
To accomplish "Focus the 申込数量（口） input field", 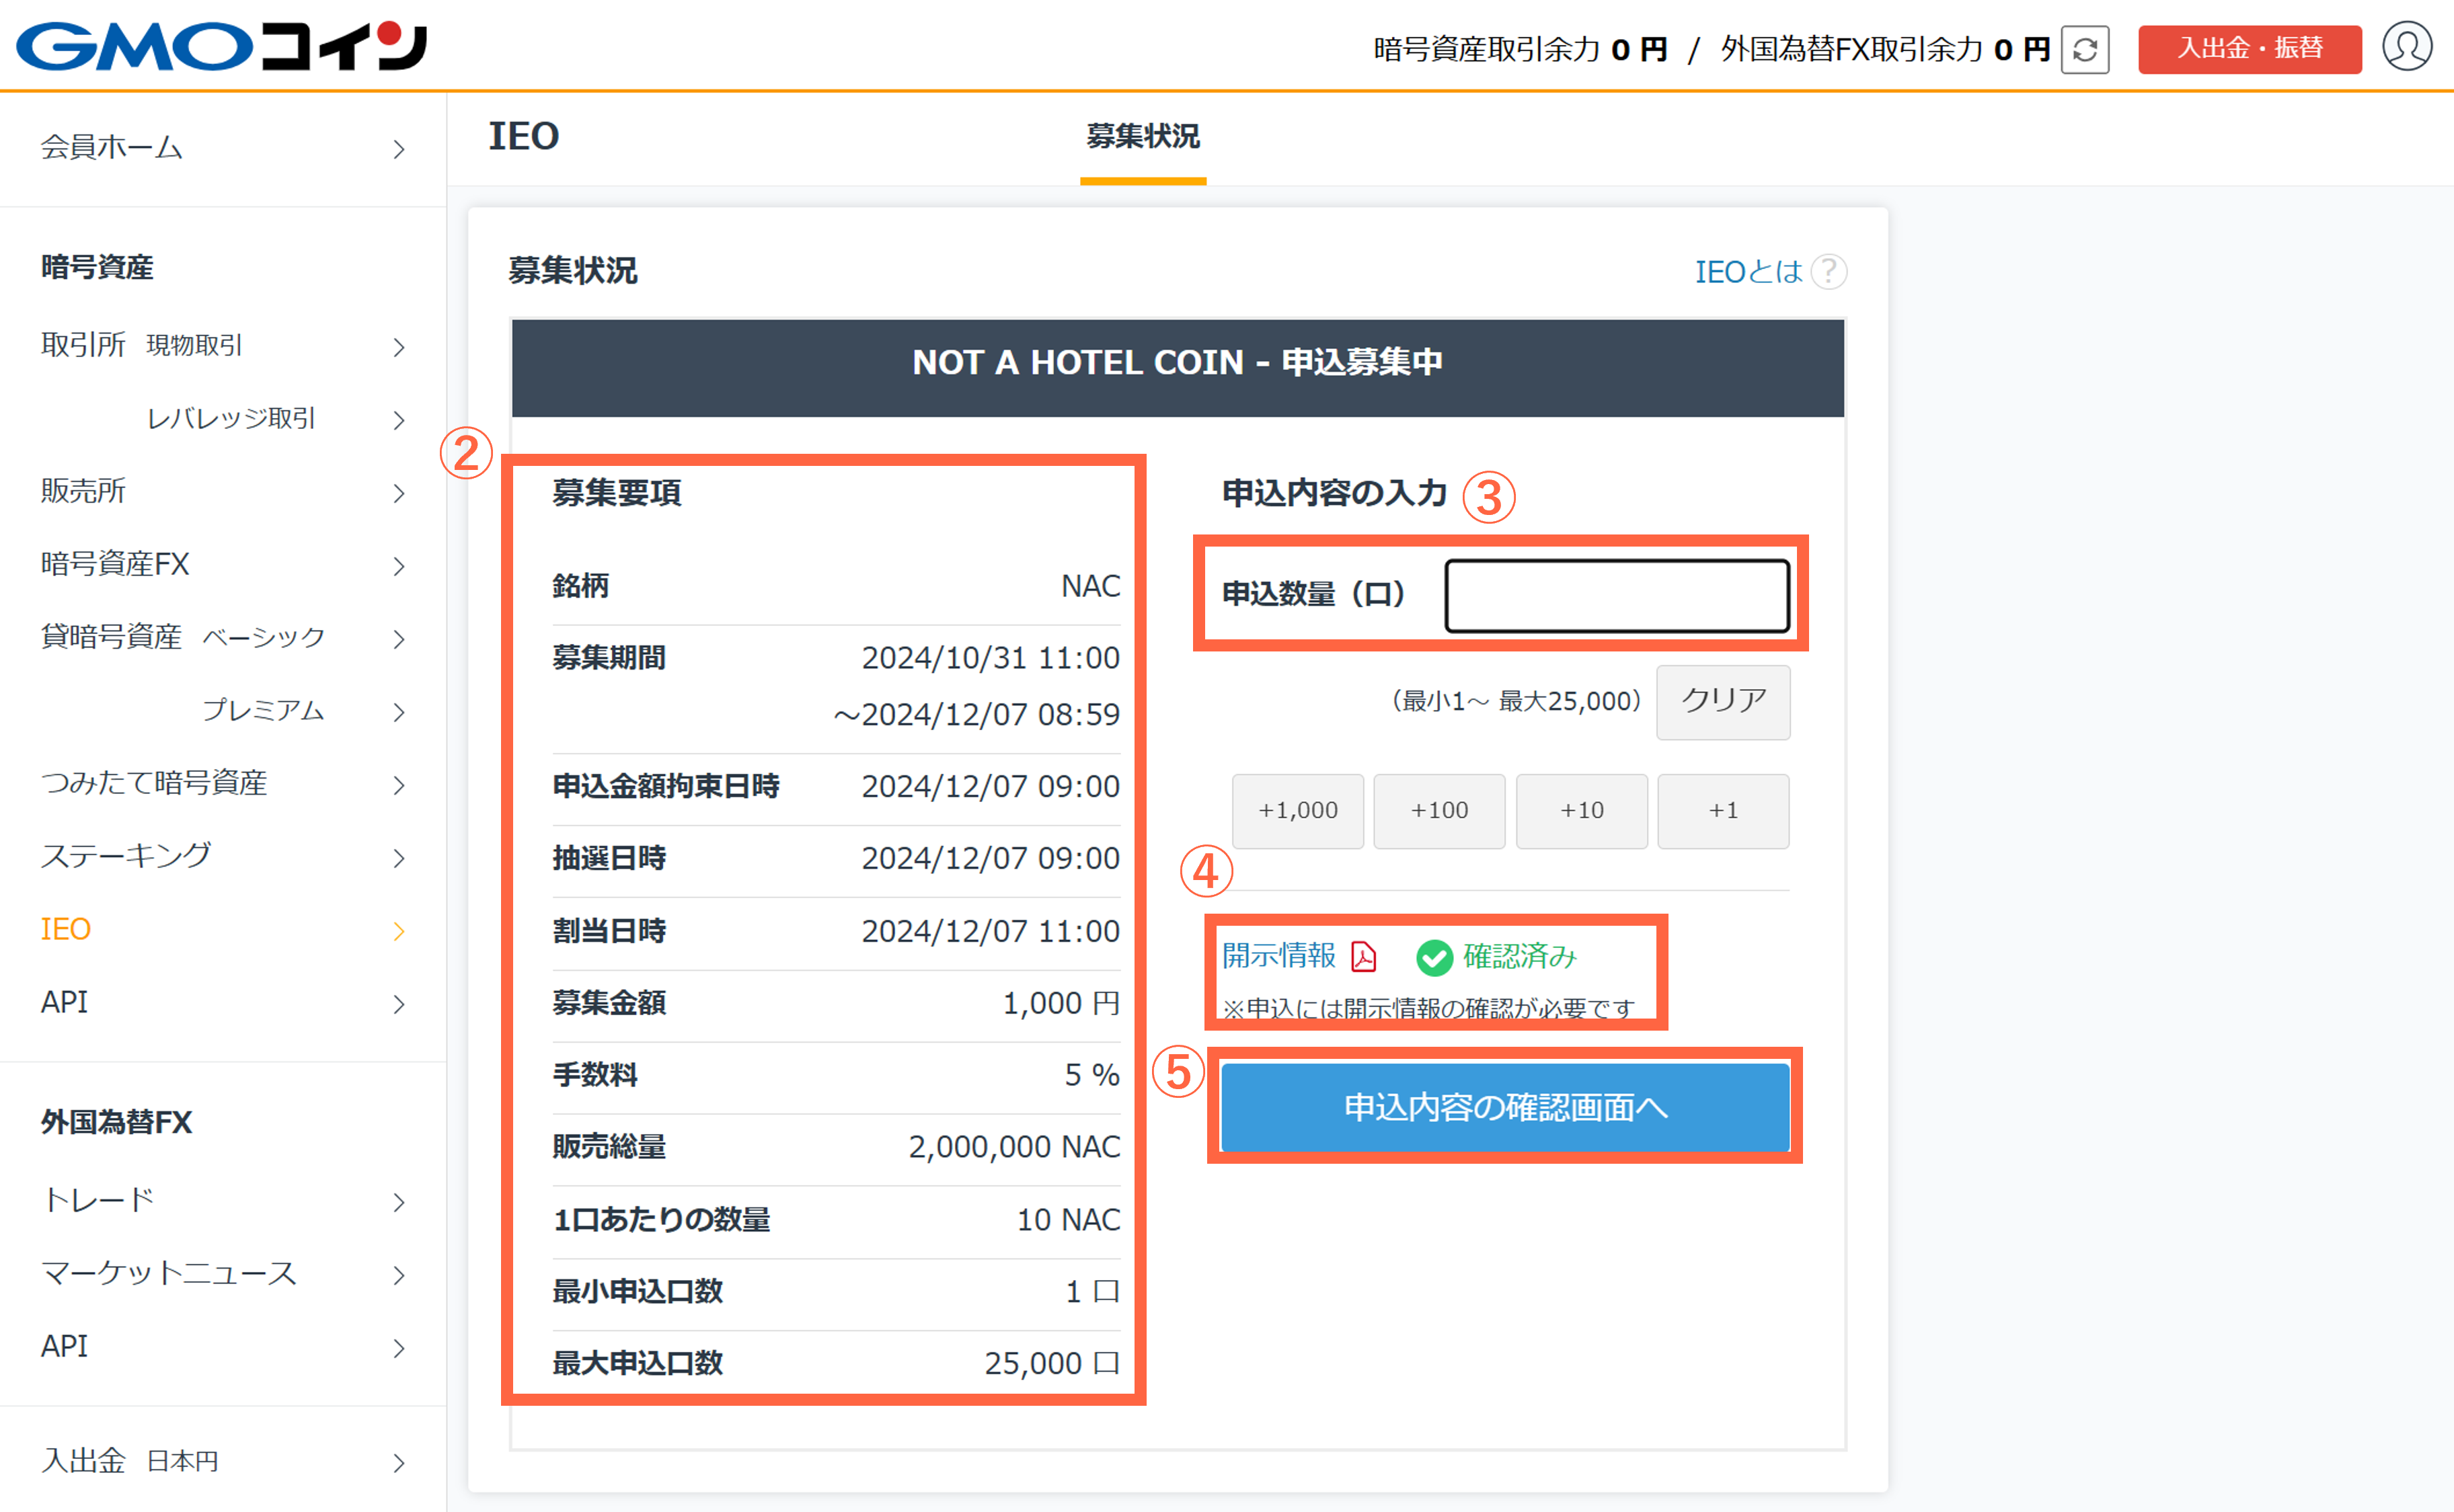I will (1618, 595).
